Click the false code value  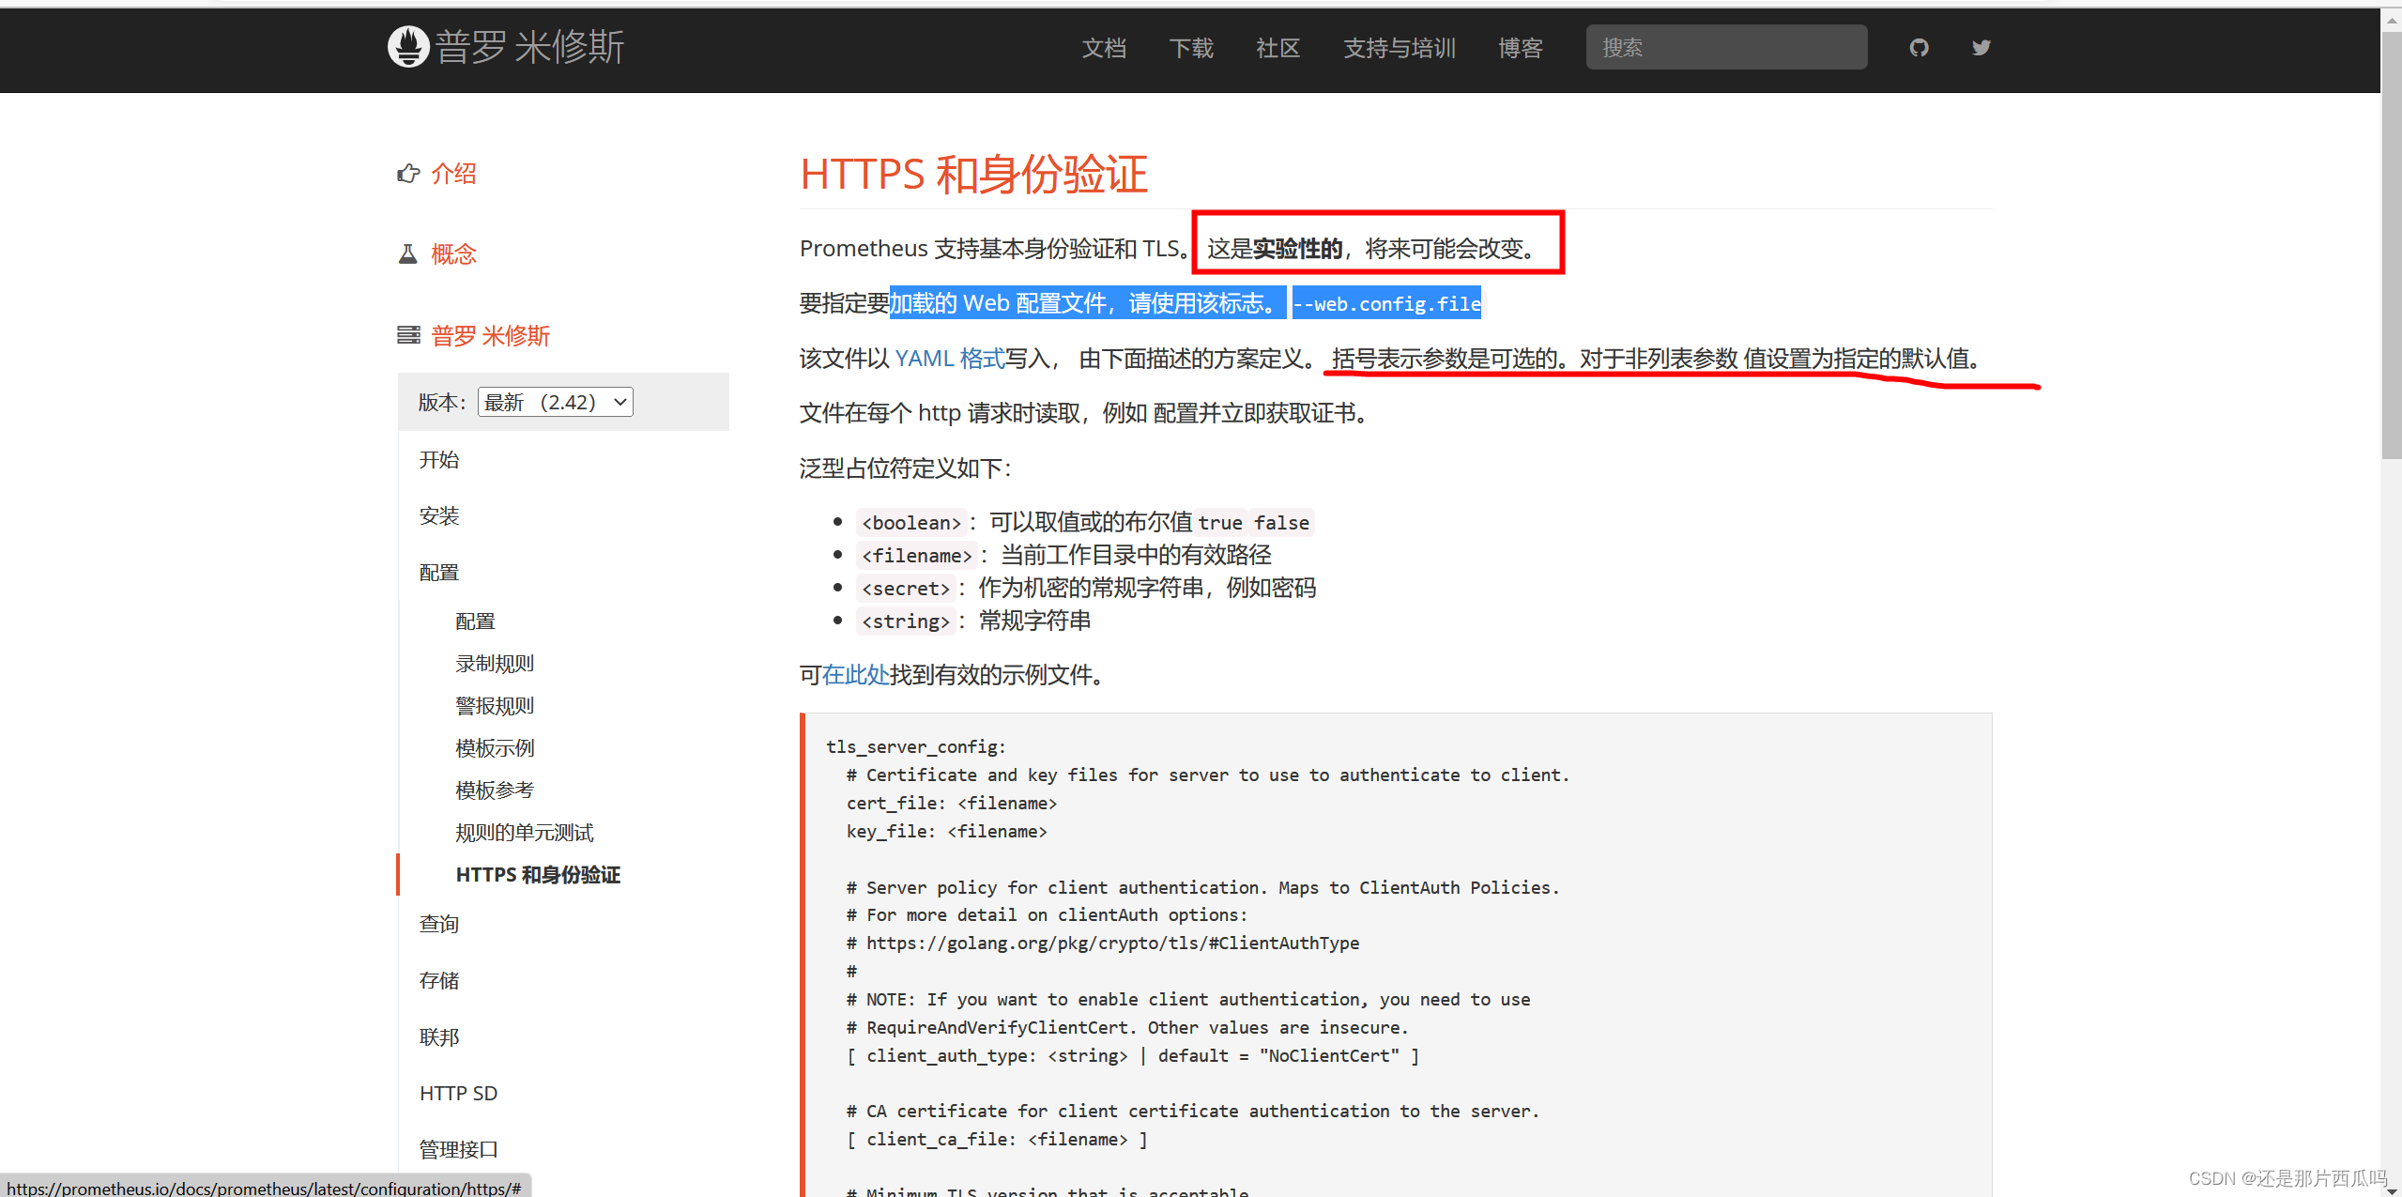1281,523
